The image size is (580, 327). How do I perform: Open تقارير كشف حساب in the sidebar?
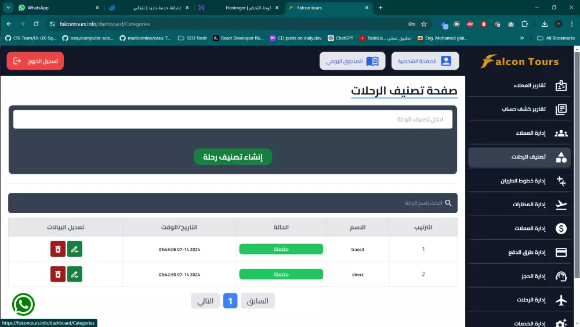519,109
